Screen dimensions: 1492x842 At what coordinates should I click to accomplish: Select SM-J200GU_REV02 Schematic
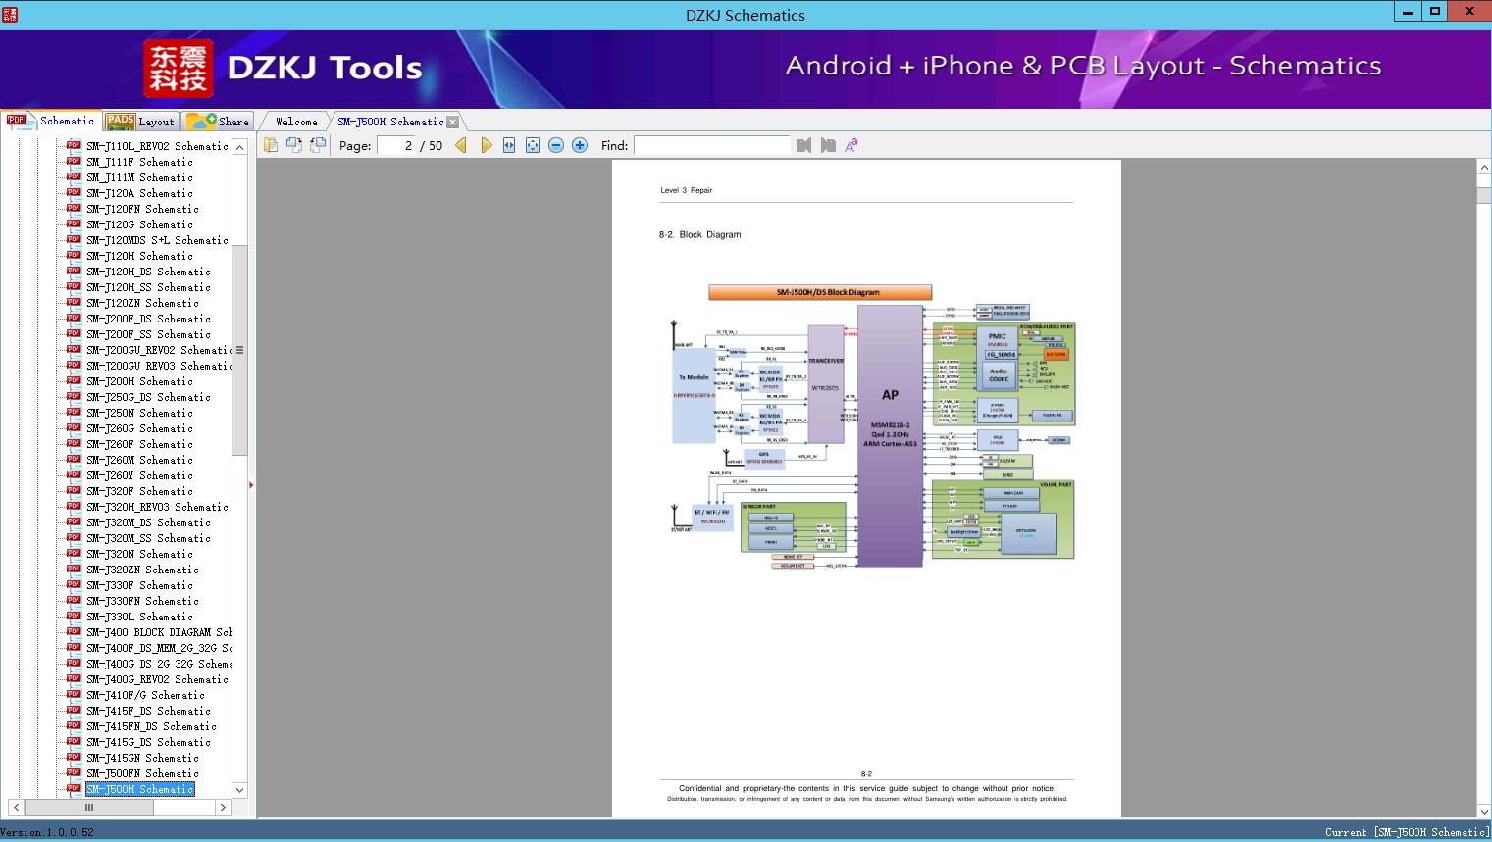coord(159,350)
